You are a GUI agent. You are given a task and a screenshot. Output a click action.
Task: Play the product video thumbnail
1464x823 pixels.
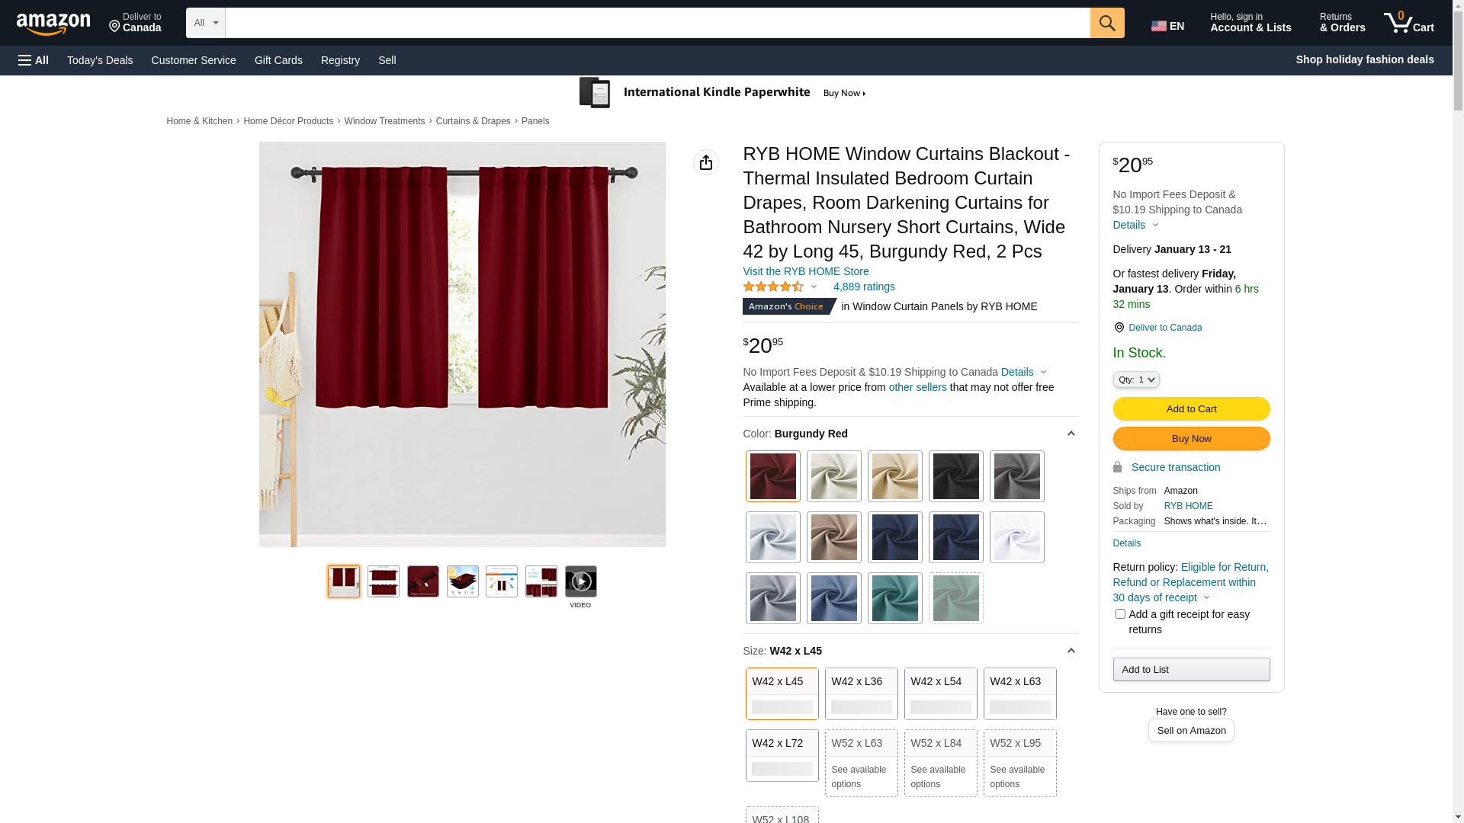[x=580, y=581]
